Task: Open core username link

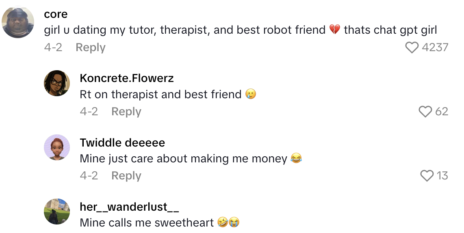Action: [56, 14]
